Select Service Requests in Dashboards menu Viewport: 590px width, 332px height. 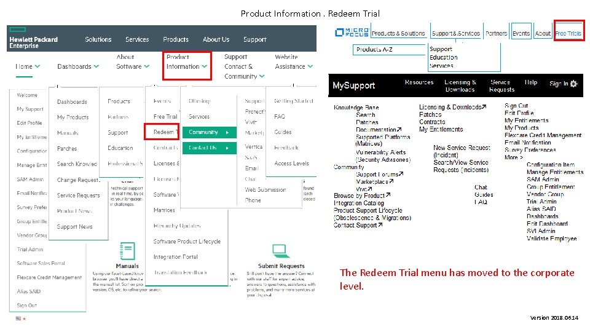78,196
